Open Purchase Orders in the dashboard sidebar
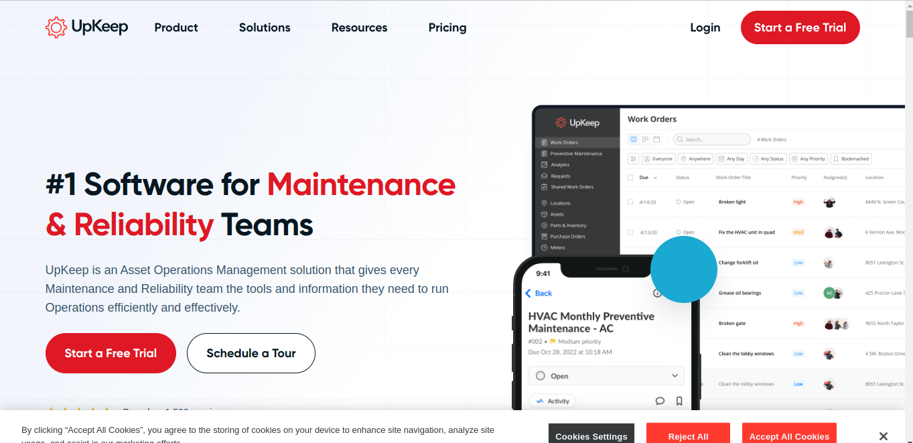 568,237
